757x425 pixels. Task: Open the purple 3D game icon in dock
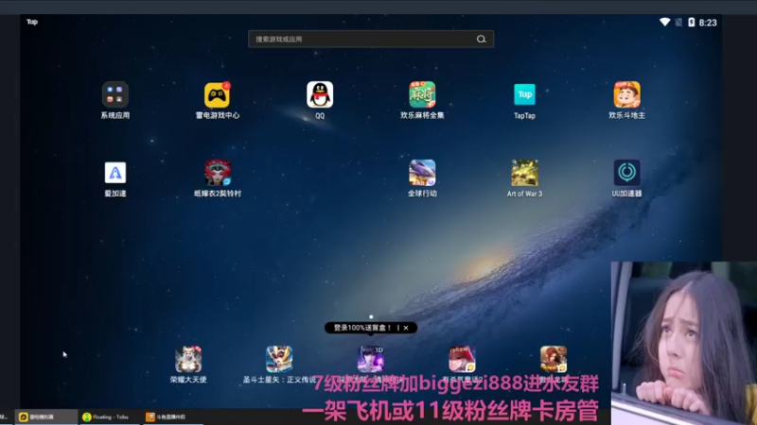pyautogui.click(x=370, y=359)
